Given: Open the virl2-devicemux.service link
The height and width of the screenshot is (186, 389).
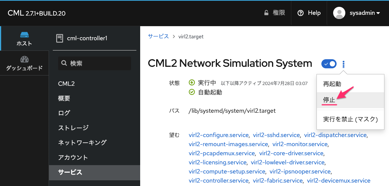Looking at the screenshot, I should pos(338,181).
